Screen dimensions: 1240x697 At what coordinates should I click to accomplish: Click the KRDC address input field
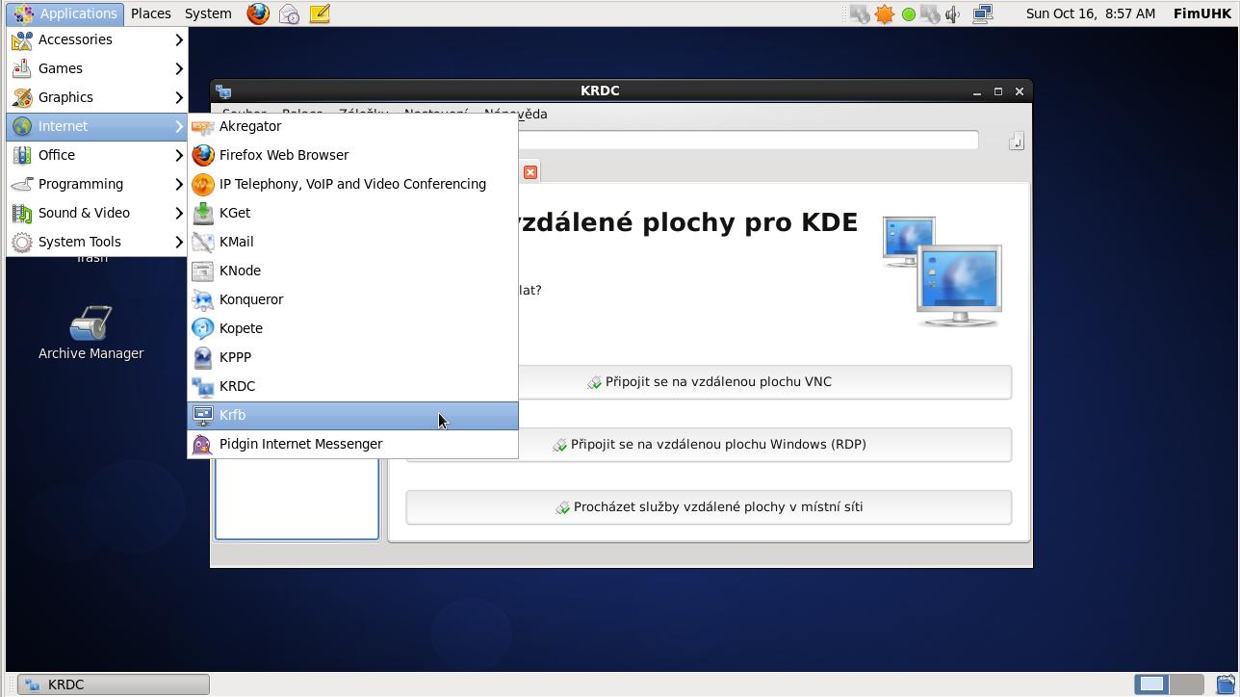[748, 141]
